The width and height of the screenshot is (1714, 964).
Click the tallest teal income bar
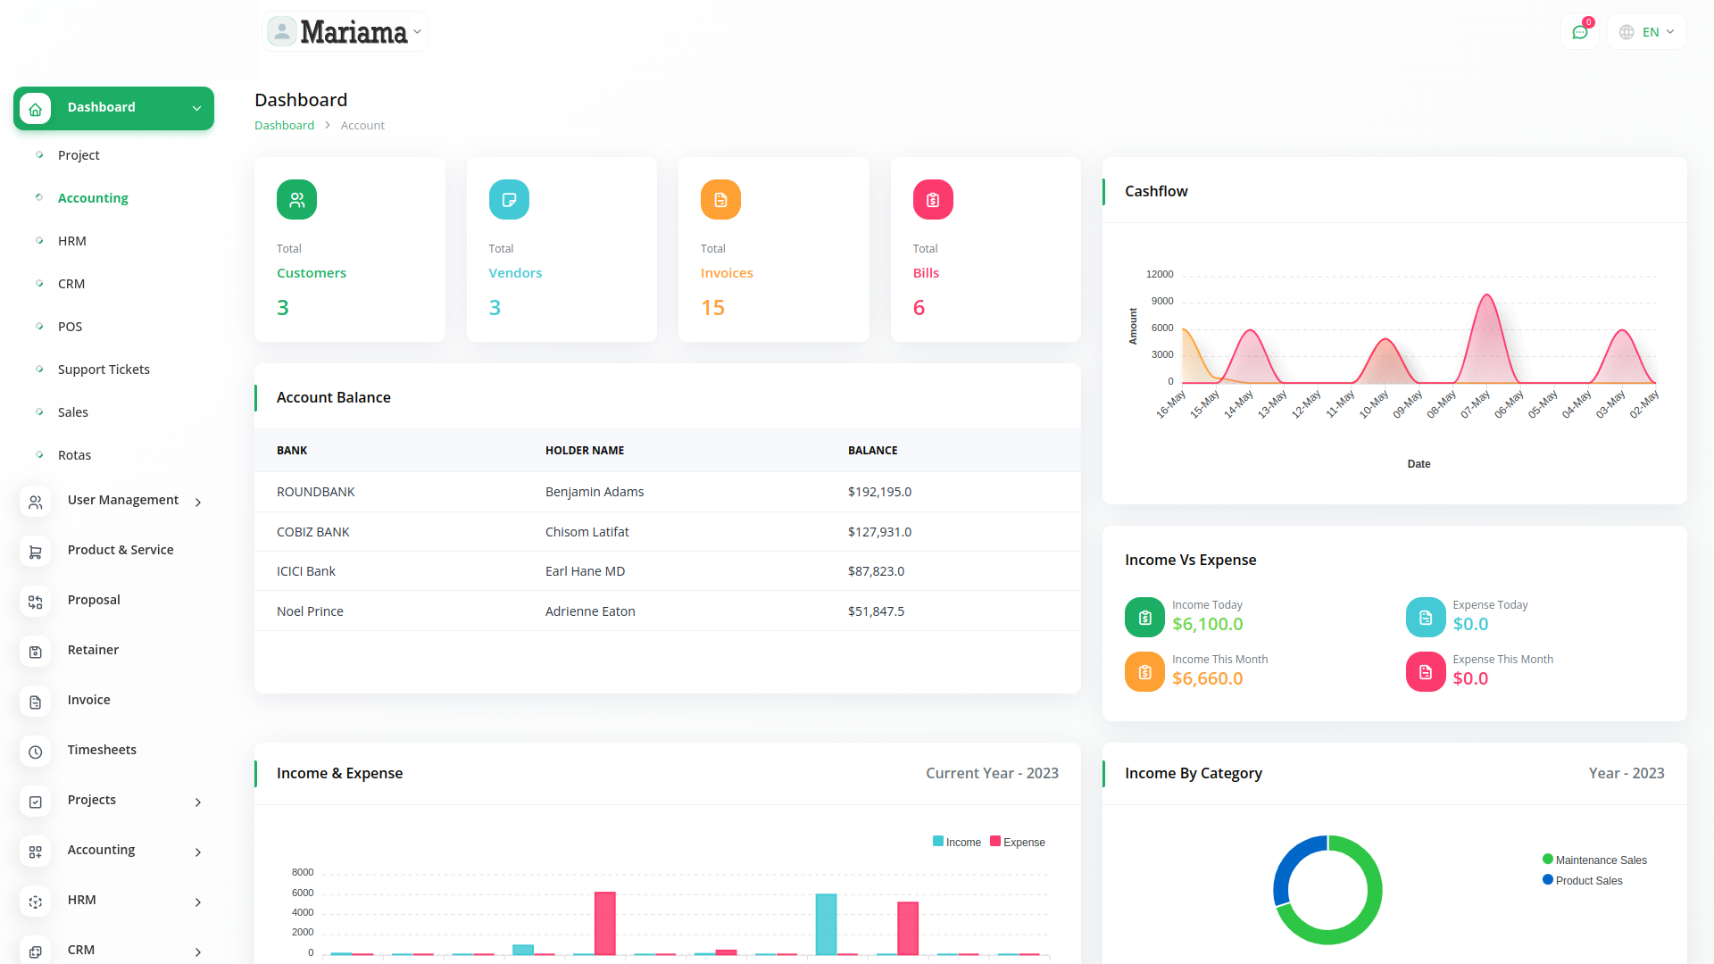click(826, 924)
